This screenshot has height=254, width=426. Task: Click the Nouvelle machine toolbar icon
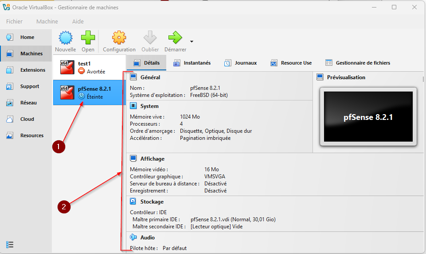65,38
